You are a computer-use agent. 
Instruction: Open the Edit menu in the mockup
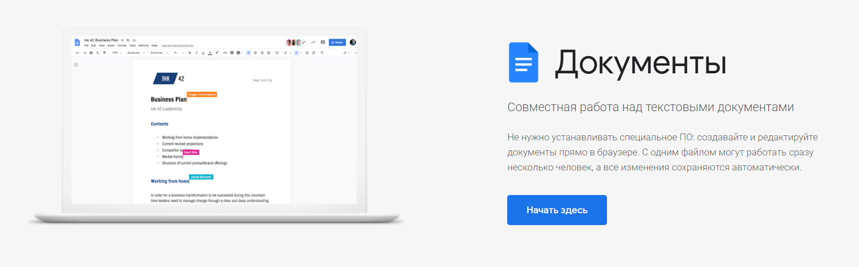coord(93,46)
